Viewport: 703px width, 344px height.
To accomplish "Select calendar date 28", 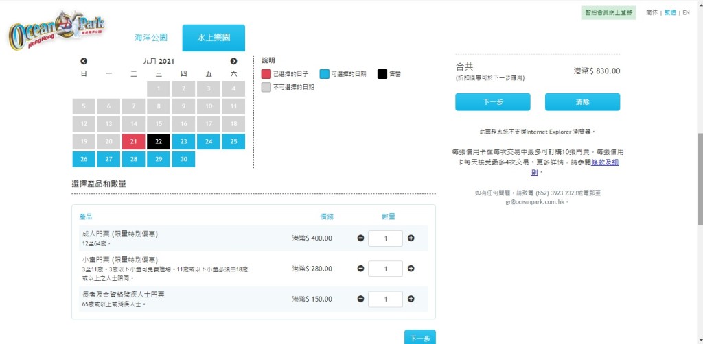I will (134, 159).
